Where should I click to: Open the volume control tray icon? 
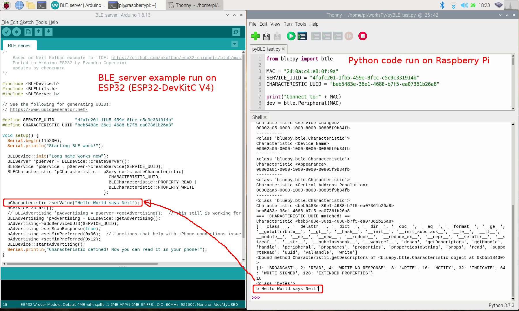click(464, 5)
